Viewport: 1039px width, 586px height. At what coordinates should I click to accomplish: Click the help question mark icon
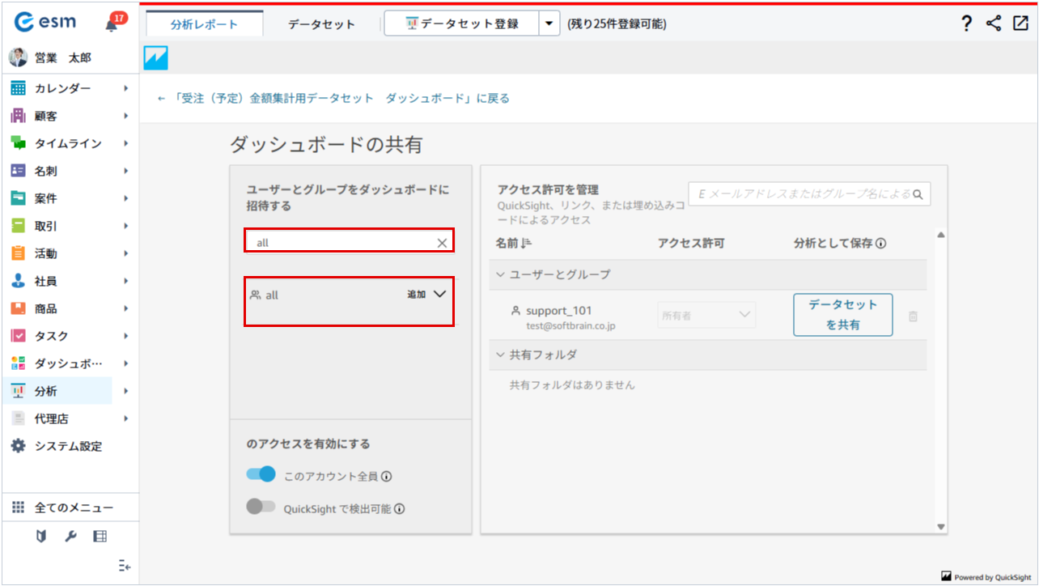click(966, 23)
